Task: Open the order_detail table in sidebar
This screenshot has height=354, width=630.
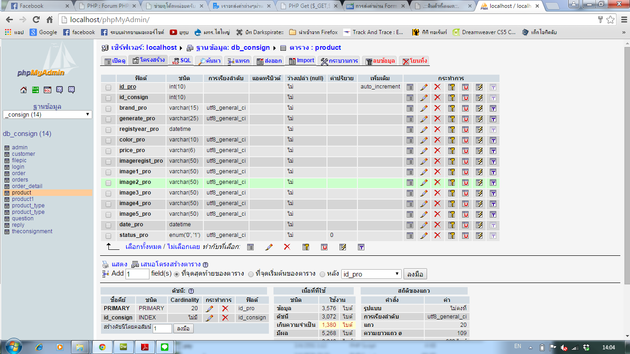Action: click(x=27, y=186)
